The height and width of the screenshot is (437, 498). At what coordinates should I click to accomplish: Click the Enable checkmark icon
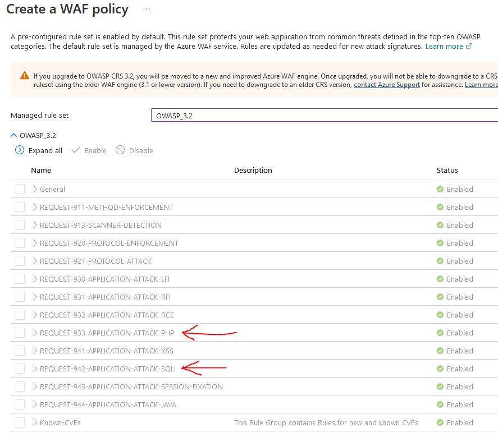click(76, 150)
